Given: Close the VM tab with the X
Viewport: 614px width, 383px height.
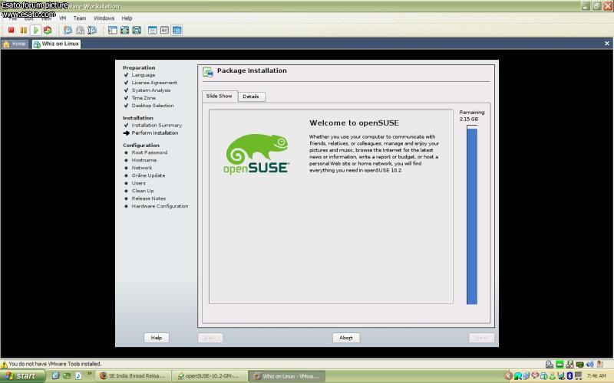Looking at the screenshot, I should 607,44.
